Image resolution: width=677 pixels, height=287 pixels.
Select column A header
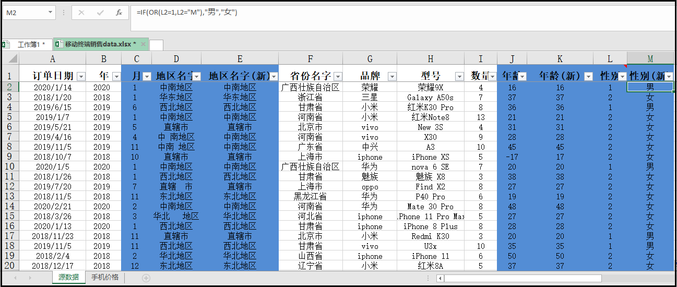(x=52, y=58)
